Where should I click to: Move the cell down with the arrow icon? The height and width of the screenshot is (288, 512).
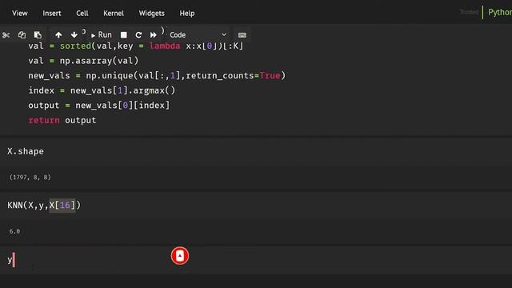[x=74, y=35]
